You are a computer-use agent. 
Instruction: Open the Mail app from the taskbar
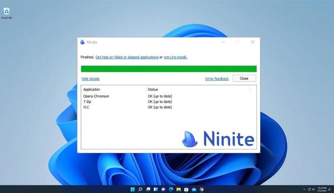tap(194, 189)
